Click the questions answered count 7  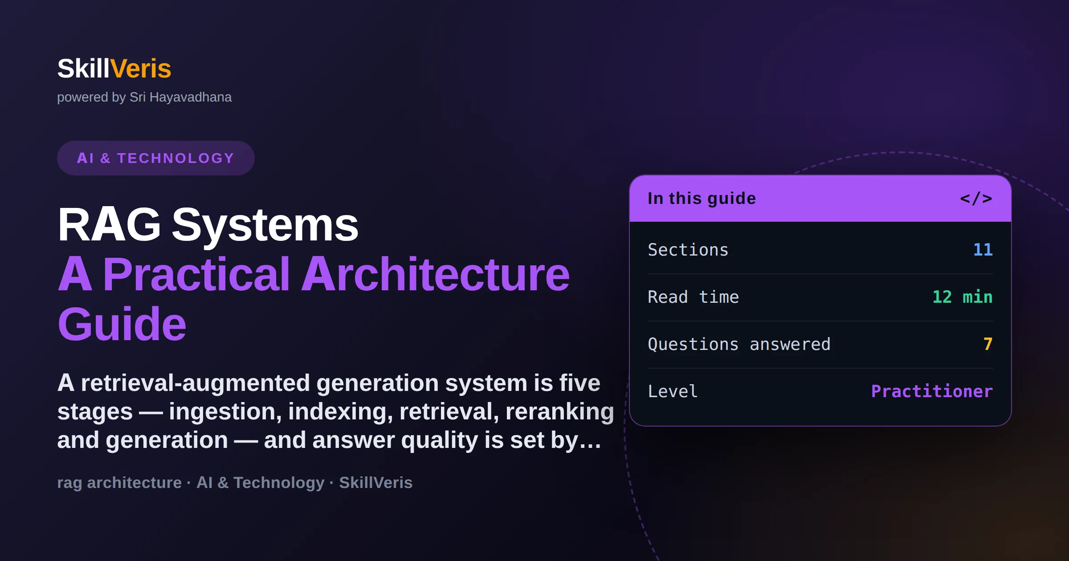tap(988, 344)
